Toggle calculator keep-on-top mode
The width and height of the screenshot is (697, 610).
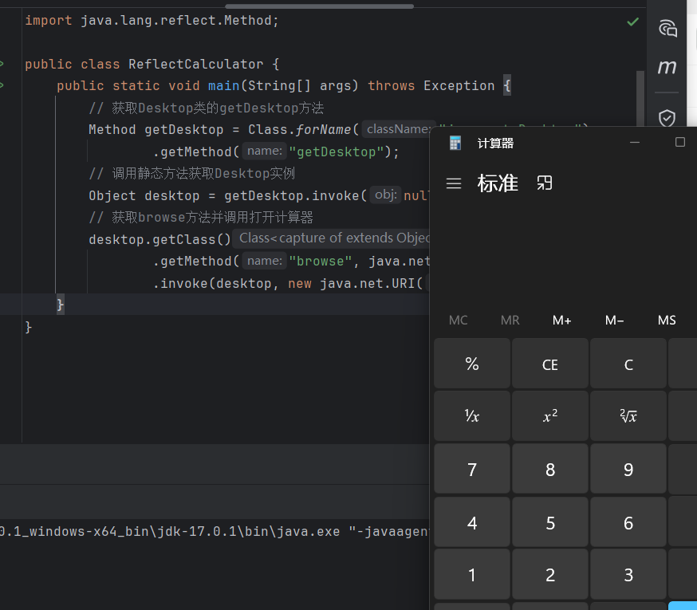(545, 183)
